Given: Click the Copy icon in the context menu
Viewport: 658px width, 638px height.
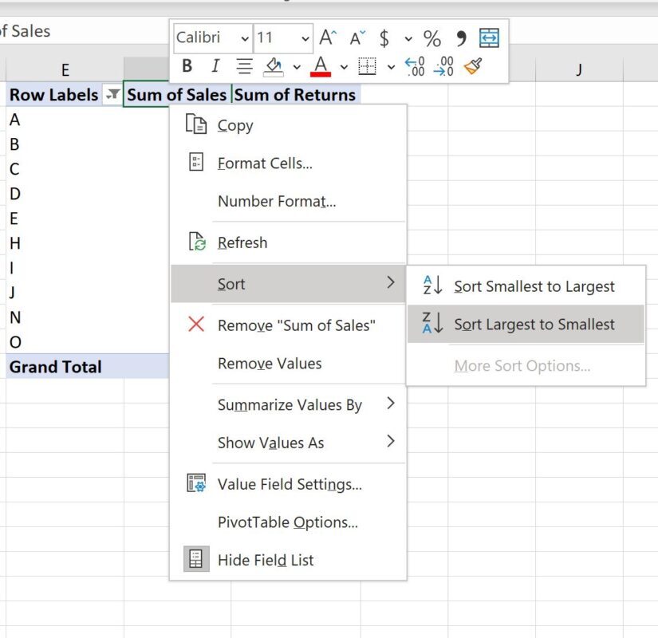Looking at the screenshot, I should [194, 124].
